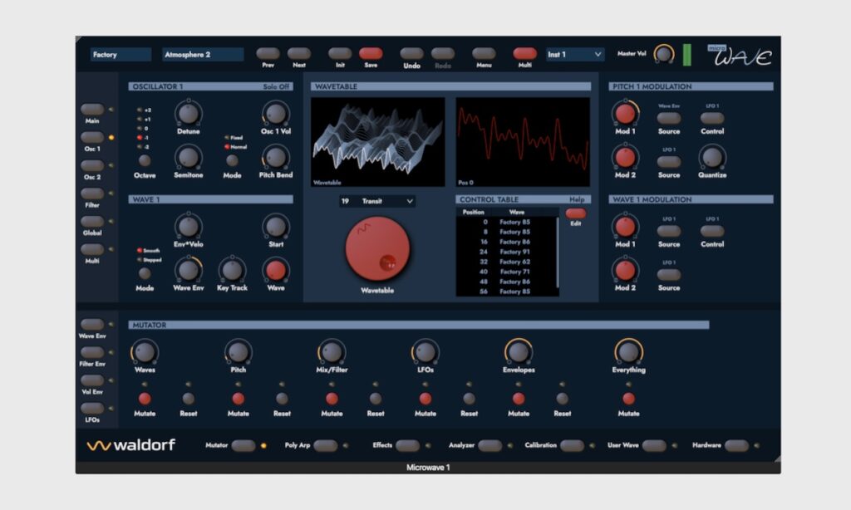Click the Control Table Edit button
The height and width of the screenshot is (510, 851).
[x=575, y=213]
